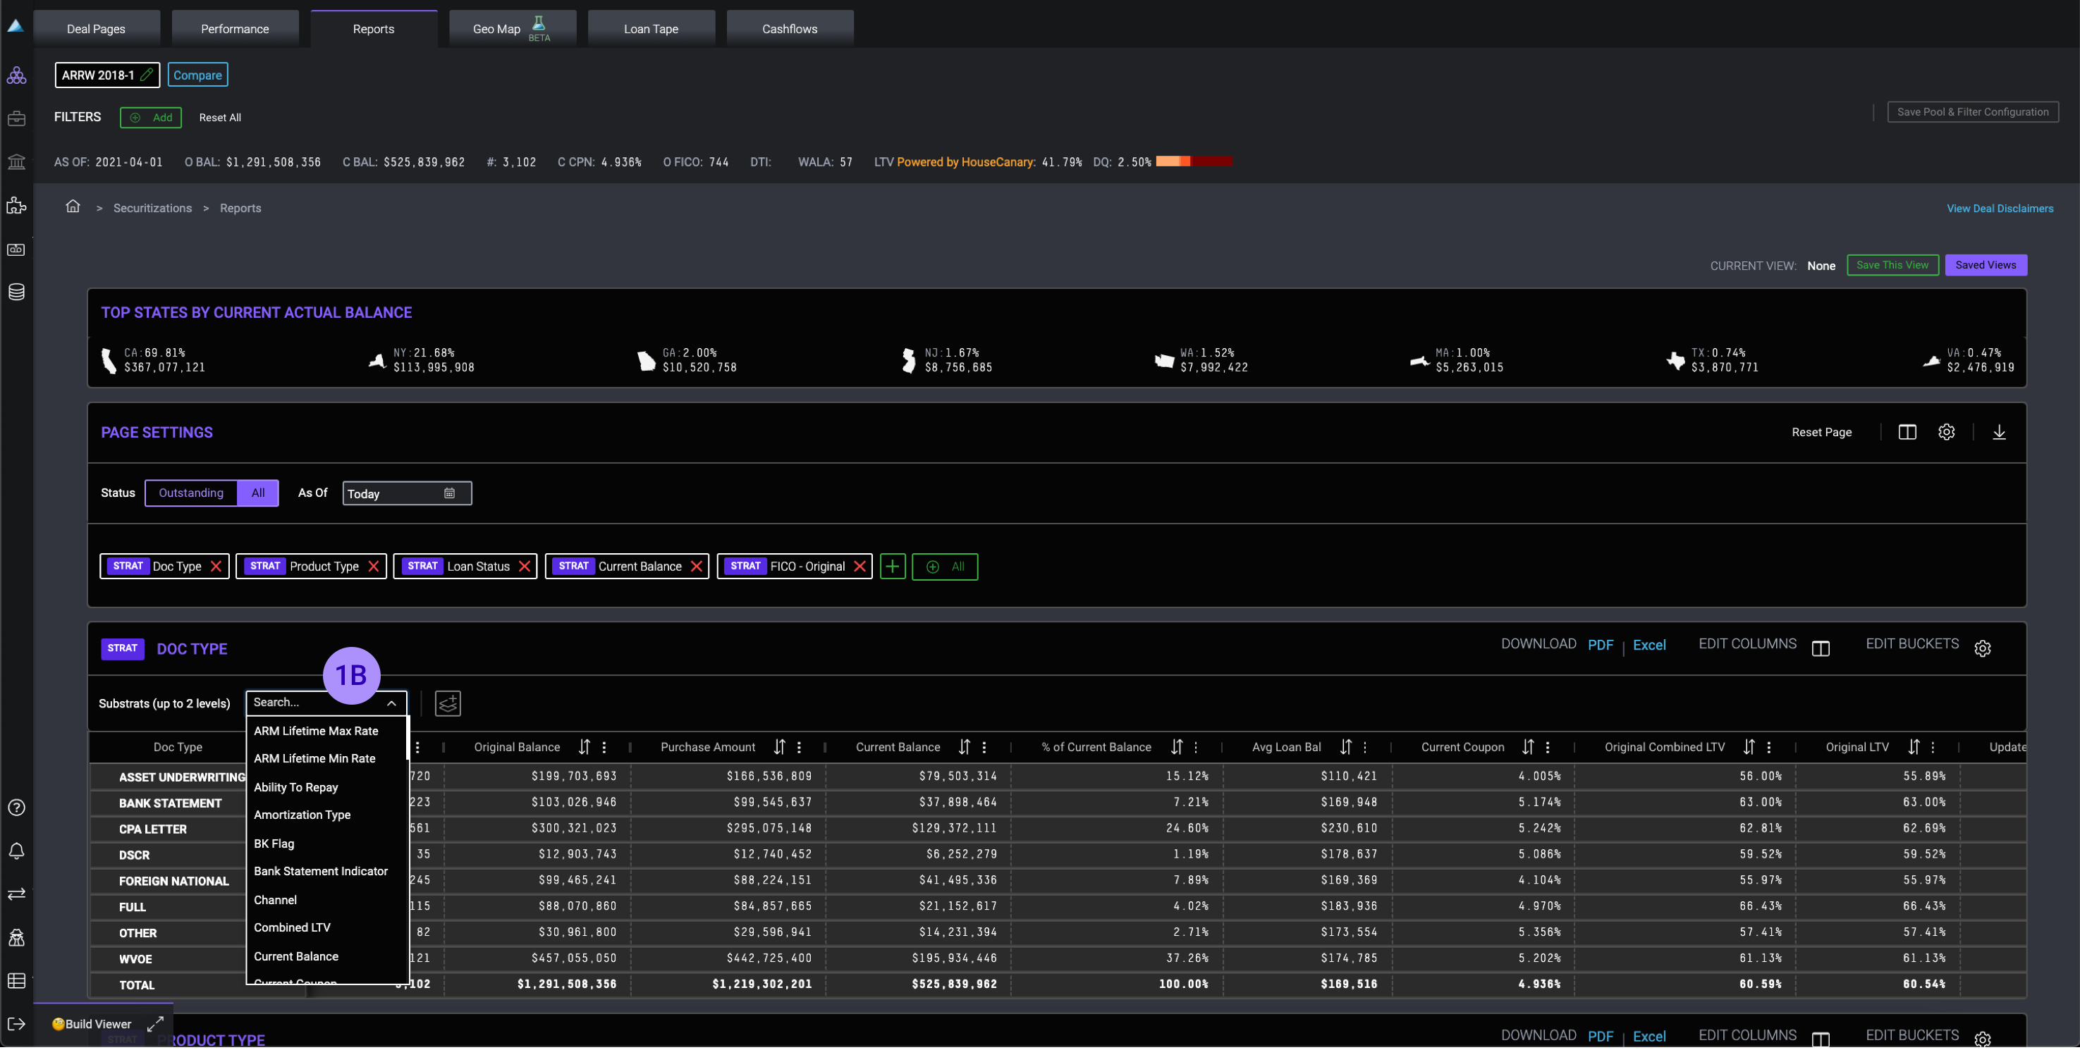This screenshot has width=2080, height=1050.
Task: Click the pencil edit icon beside ARRW 2018-1
Action: pyautogui.click(x=146, y=75)
